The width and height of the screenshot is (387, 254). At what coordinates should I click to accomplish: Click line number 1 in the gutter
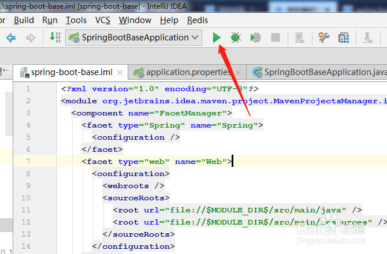28,89
